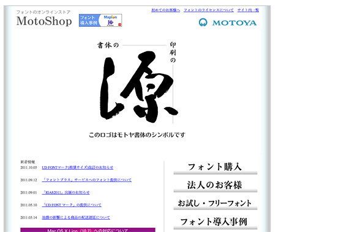Click the このロゴはモトヤ書体のシンボルです caption
The image size is (355, 232).
pyautogui.click(x=137, y=135)
